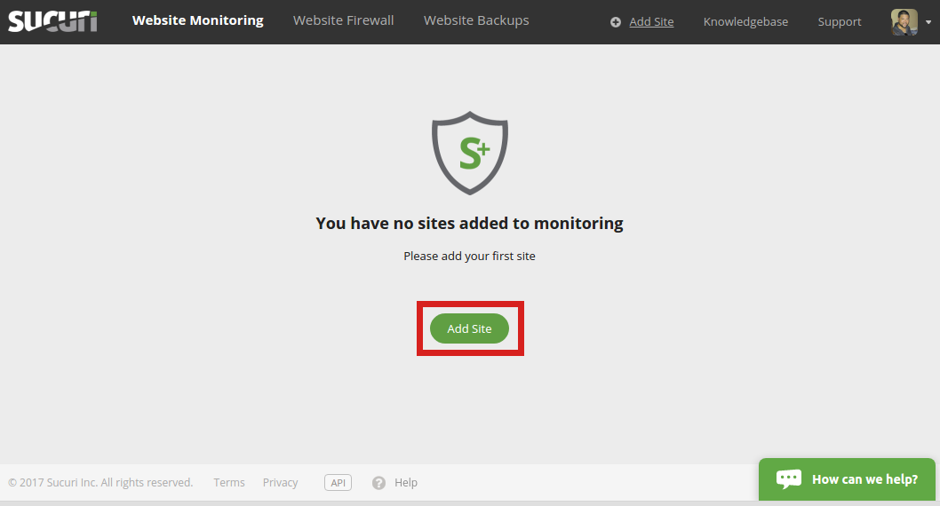Image resolution: width=940 pixels, height=506 pixels.
Task: Click the Sucuri logo
Action: 52,20
